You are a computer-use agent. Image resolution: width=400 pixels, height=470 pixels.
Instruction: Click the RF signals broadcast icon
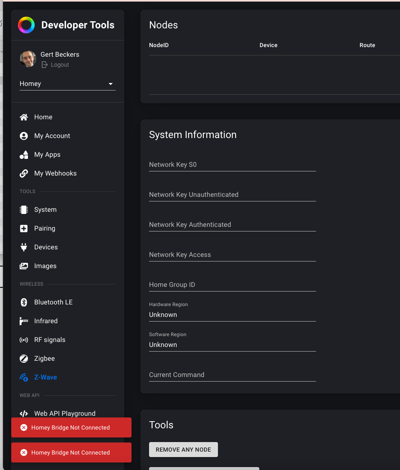click(24, 340)
